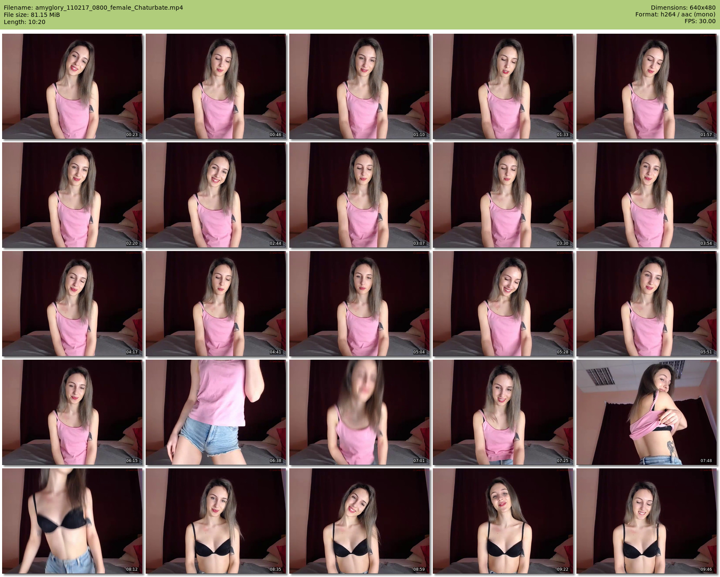Image resolution: width=720 pixels, height=577 pixels.
Task: Click the thumbnail timestamped 07:25
Action: point(503,412)
